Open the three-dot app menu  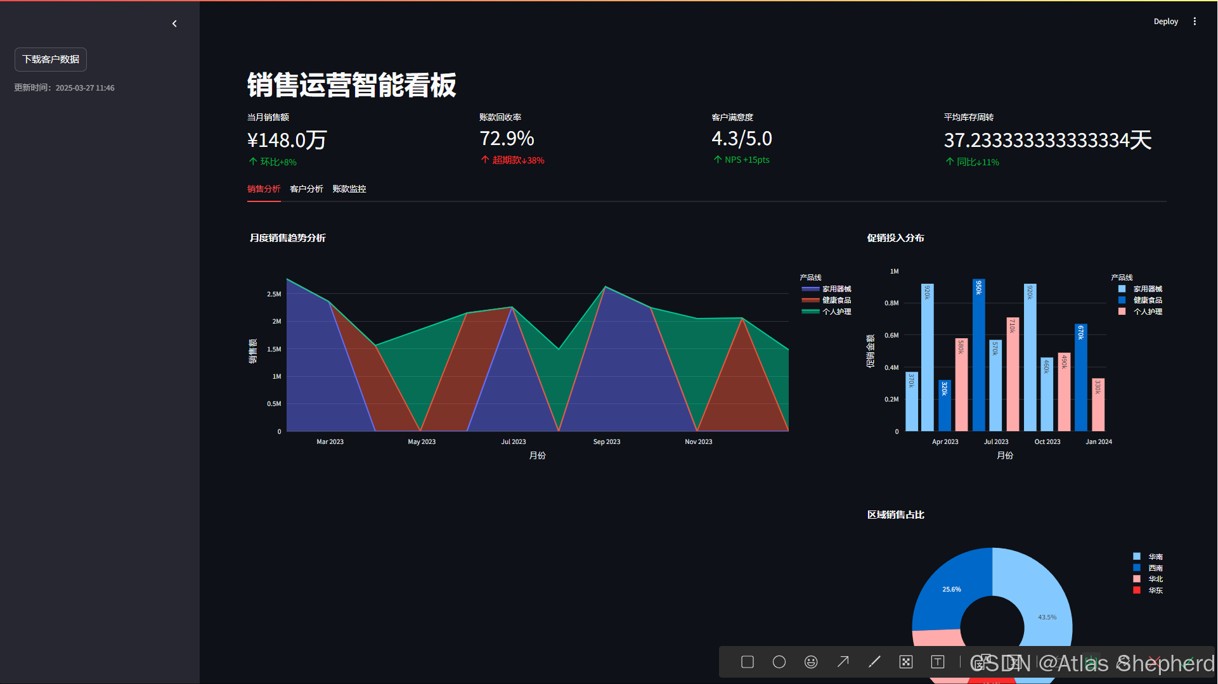(1195, 22)
